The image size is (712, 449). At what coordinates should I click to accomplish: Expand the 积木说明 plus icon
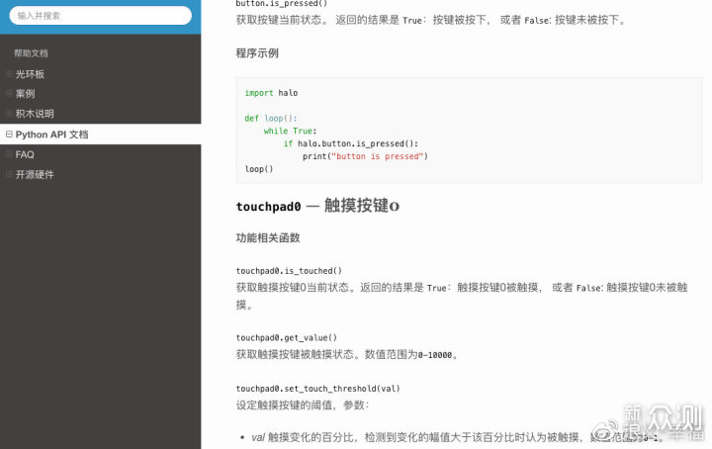(x=9, y=114)
